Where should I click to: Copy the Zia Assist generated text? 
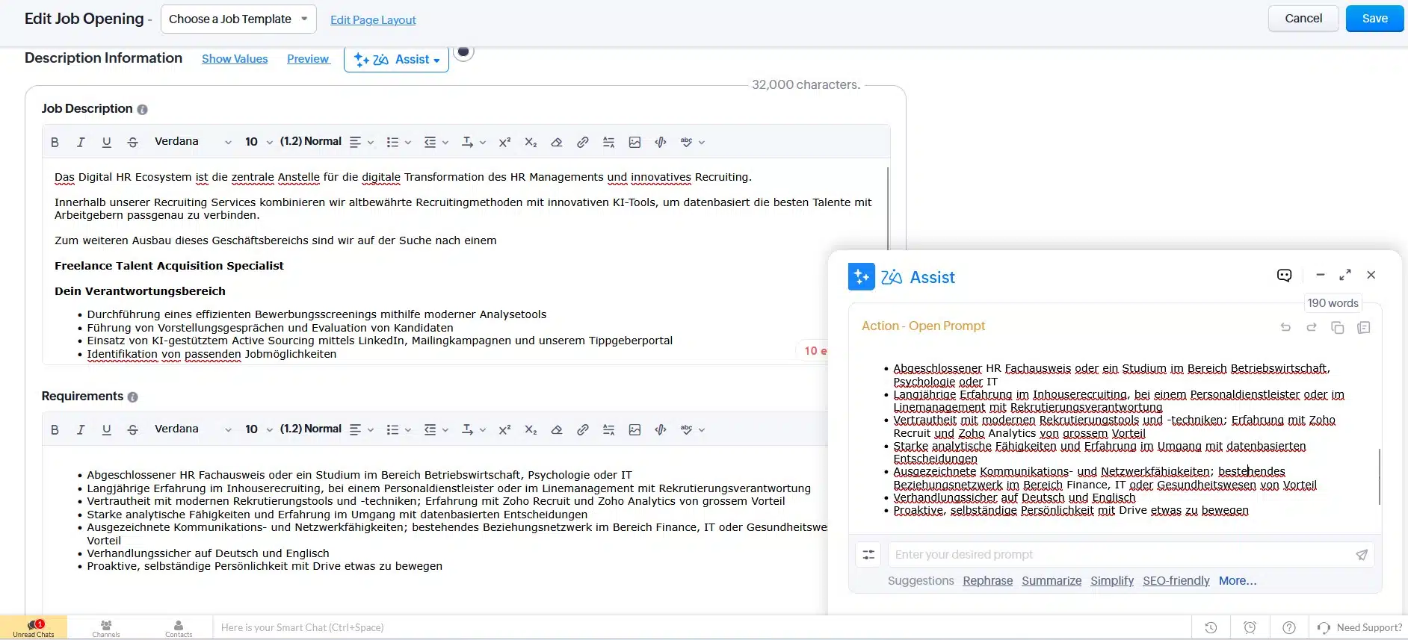(1337, 328)
